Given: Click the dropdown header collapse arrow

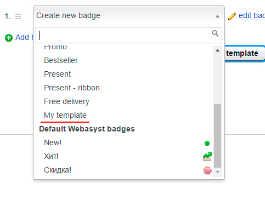Looking at the screenshot, I should pyautogui.click(x=217, y=16).
